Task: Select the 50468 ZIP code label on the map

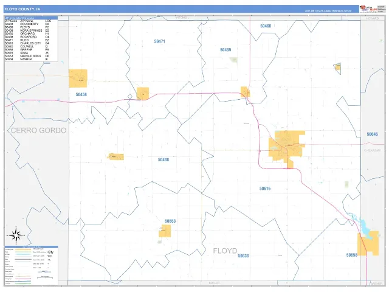Action: coord(164,159)
